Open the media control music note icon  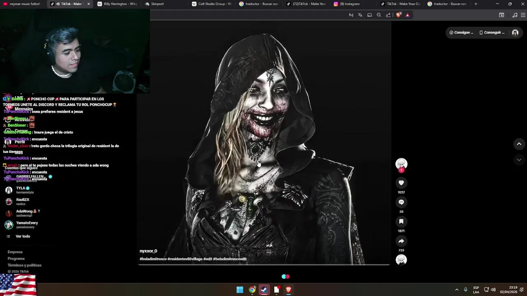pyautogui.click(x=515, y=15)
